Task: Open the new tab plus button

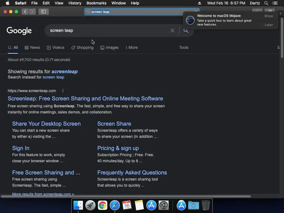Action: 280,14
